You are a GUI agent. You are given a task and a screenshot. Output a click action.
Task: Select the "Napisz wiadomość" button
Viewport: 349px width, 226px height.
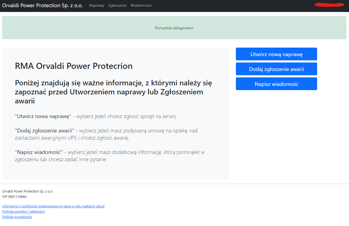tap(276, 84)
